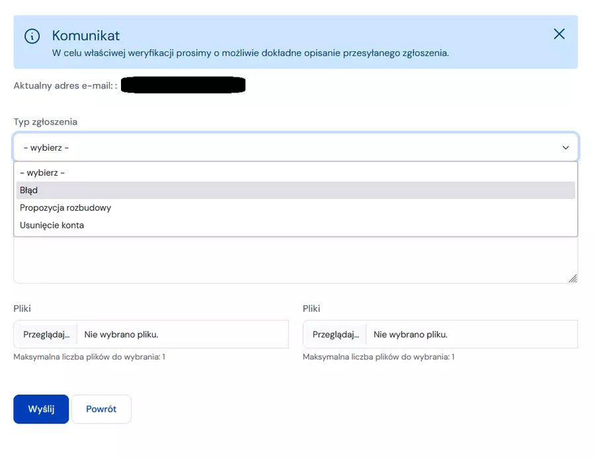This screenshot has width=595, height=460.
Task: Go back using the Powrót button
Action: click(101, 409)
